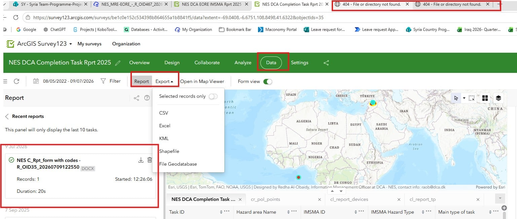
Task: Open Task ID column options menu
Action: pos(227,212)
